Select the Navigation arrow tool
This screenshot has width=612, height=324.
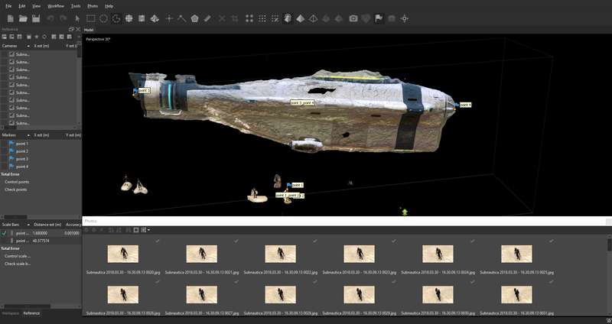[x=77, y=18]
